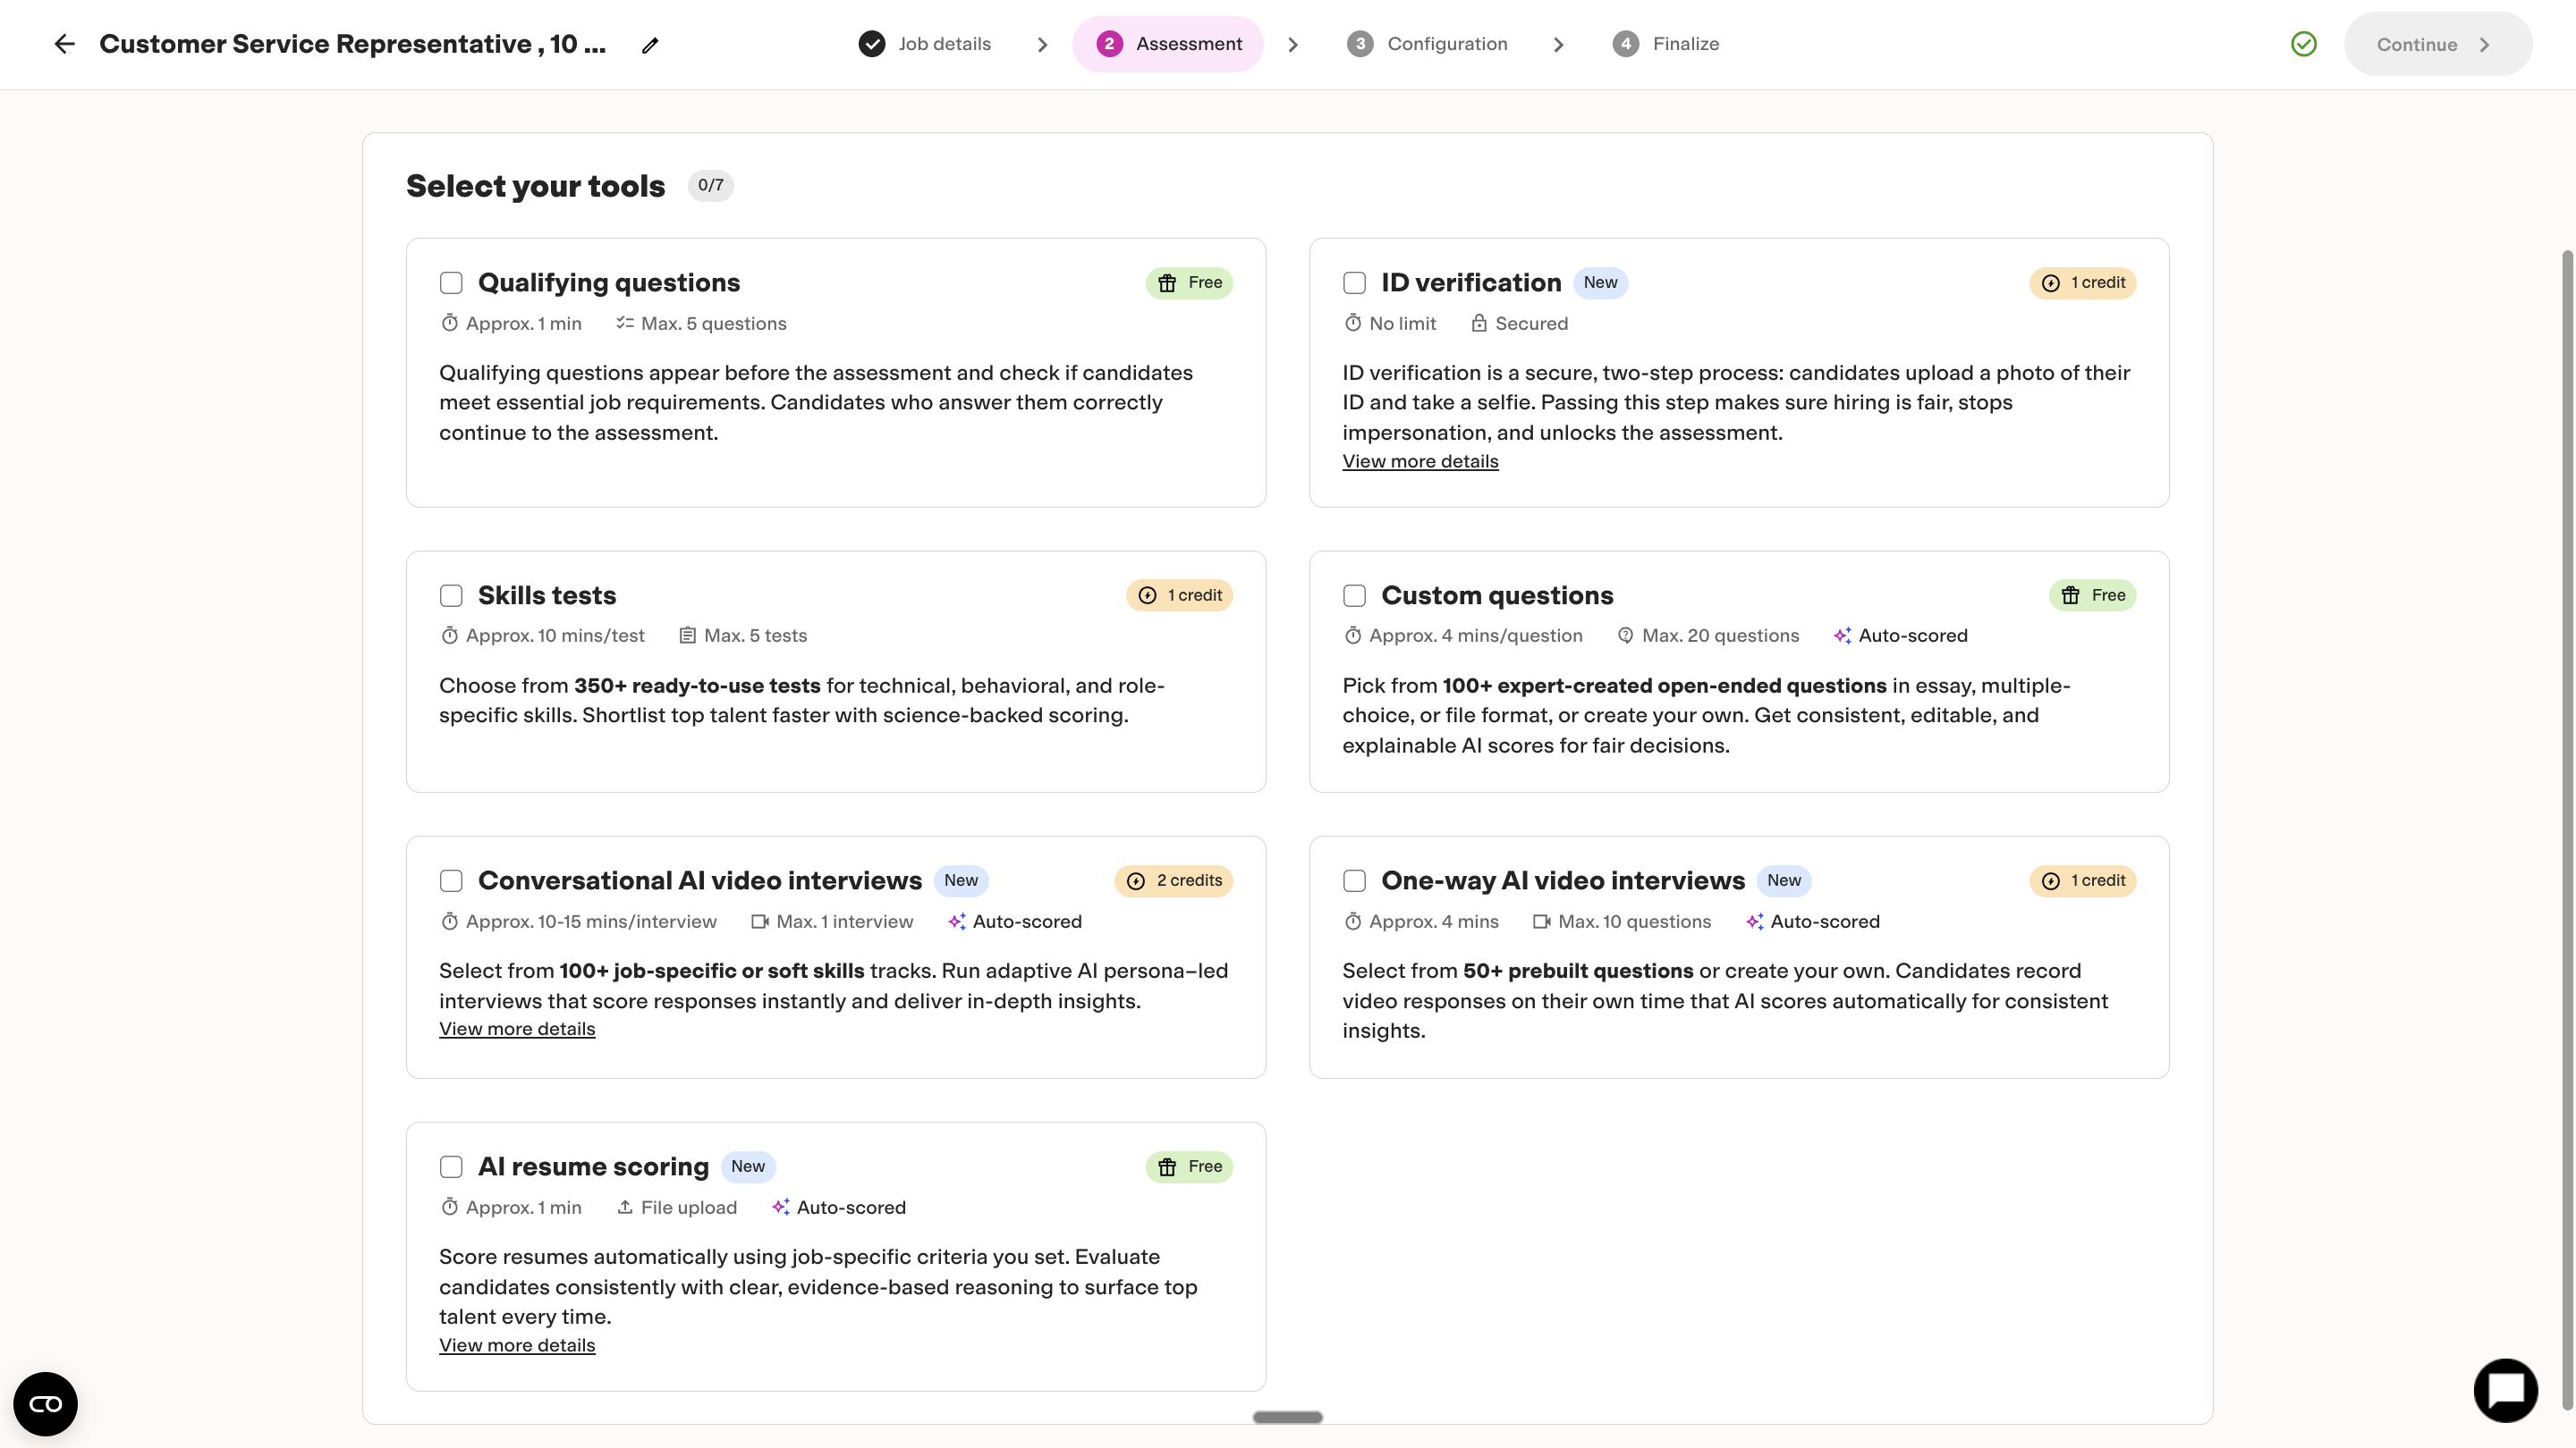Image resolution: width=2576 pixels, height=1448 pixels.
Task: Click the sparkle icon by AI resume Auto-scored
Action: [781, 1208]
